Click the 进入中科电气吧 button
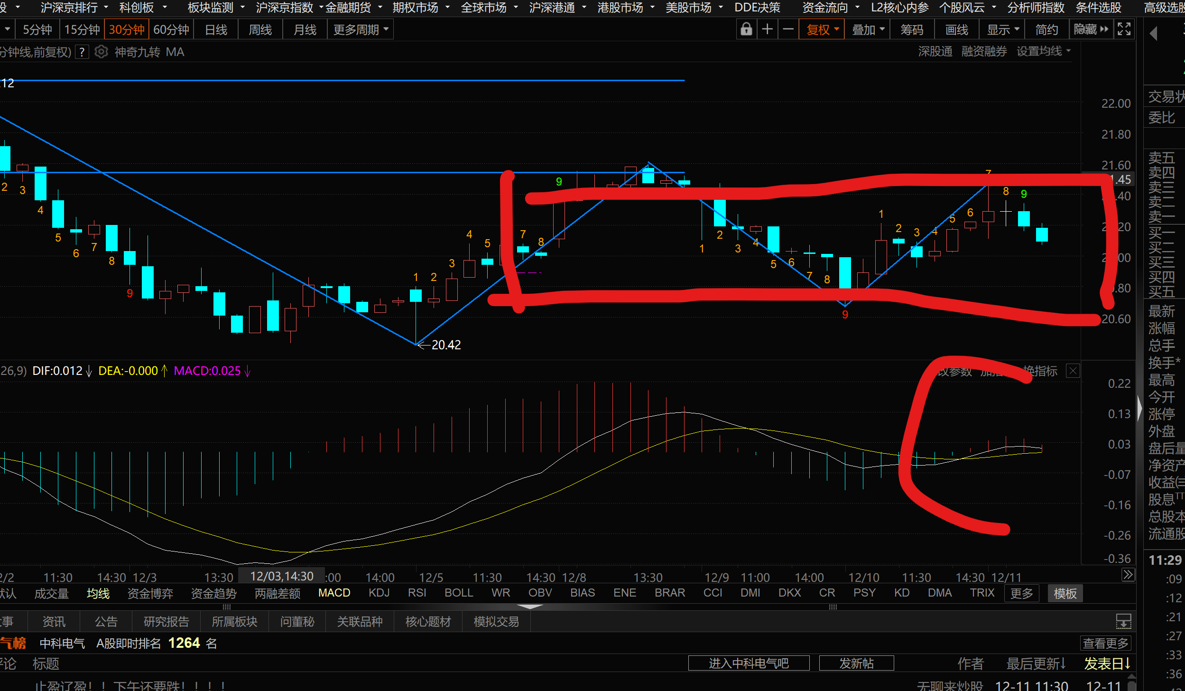Viewport: 1185px width, 691px height. pos(749,663)
